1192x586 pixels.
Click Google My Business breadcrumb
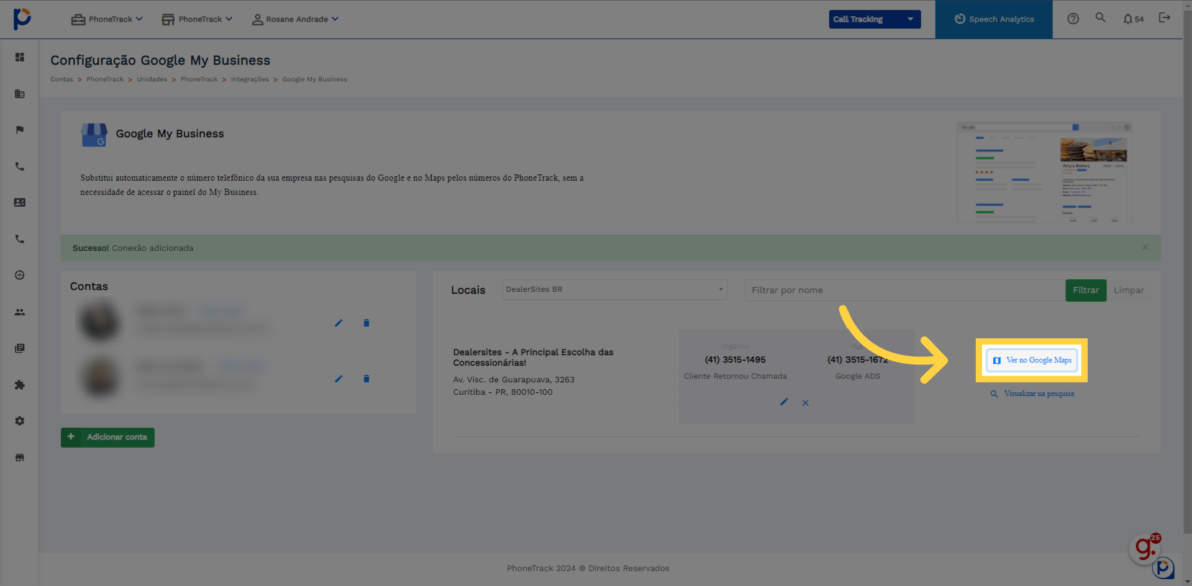tap(314, 79)
